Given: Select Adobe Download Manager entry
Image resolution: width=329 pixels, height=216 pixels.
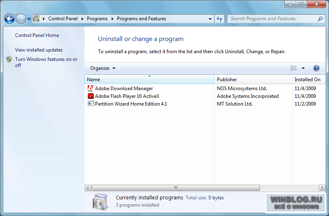Looking at the screenshot, I should (124, 89).
